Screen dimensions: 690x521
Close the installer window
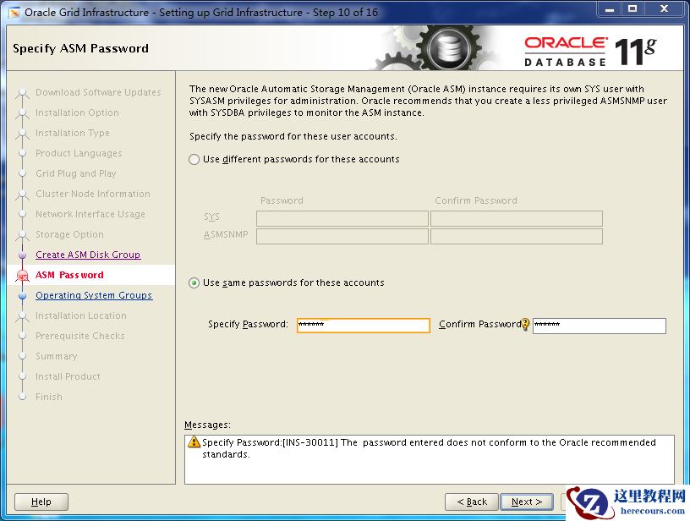click(x=665, y=9)
